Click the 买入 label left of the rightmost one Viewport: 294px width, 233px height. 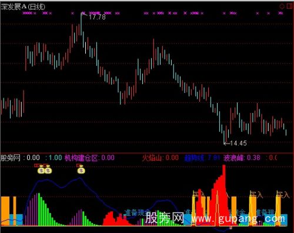pos(256,195)
